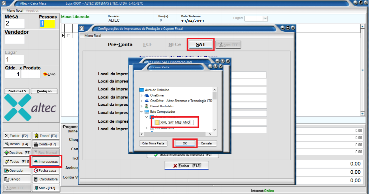
Task: Select the NFCe tab
Action: 175,44
